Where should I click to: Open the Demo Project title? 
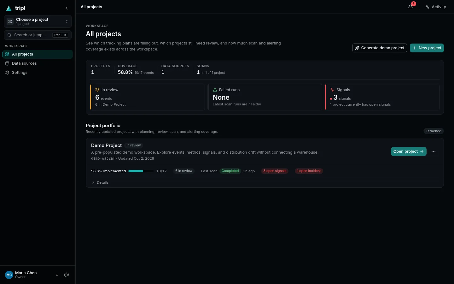(106, 145)
